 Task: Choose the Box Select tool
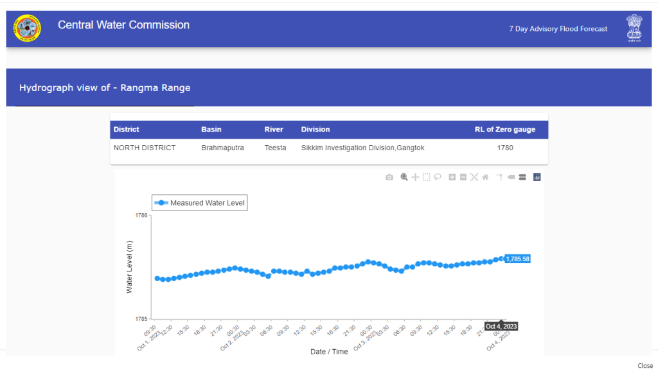pyautogui.click(x=426, y=177)
